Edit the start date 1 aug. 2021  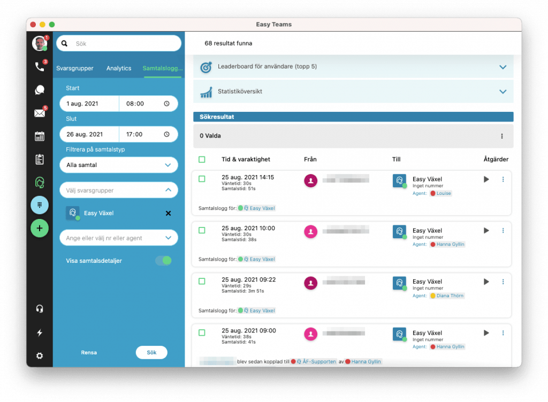[89, 103]
